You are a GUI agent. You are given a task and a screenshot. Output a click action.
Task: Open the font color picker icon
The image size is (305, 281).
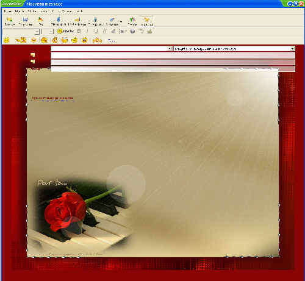[x=104, y=31]
